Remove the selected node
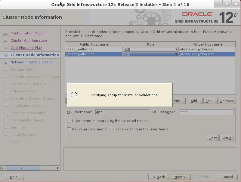The width and height of the screenshot is (241, 182). pyautogui.click(x=227, y=101)
